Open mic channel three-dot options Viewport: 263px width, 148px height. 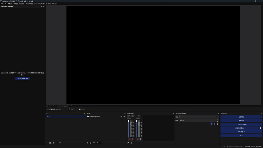coord(140,139)
